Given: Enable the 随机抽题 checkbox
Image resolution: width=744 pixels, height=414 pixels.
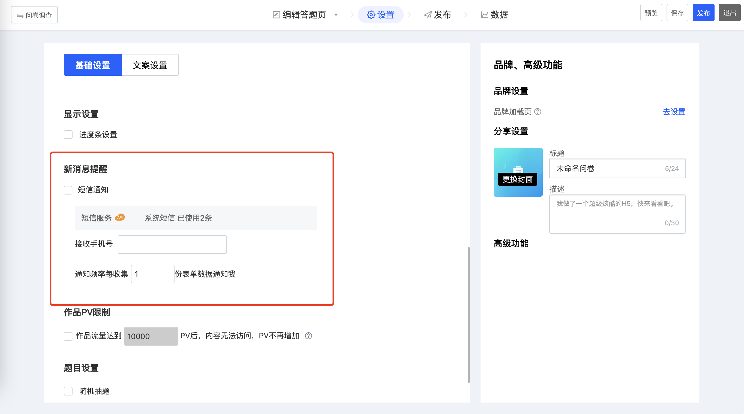Looking at the screenshot, I should click(x=68, y=391).
